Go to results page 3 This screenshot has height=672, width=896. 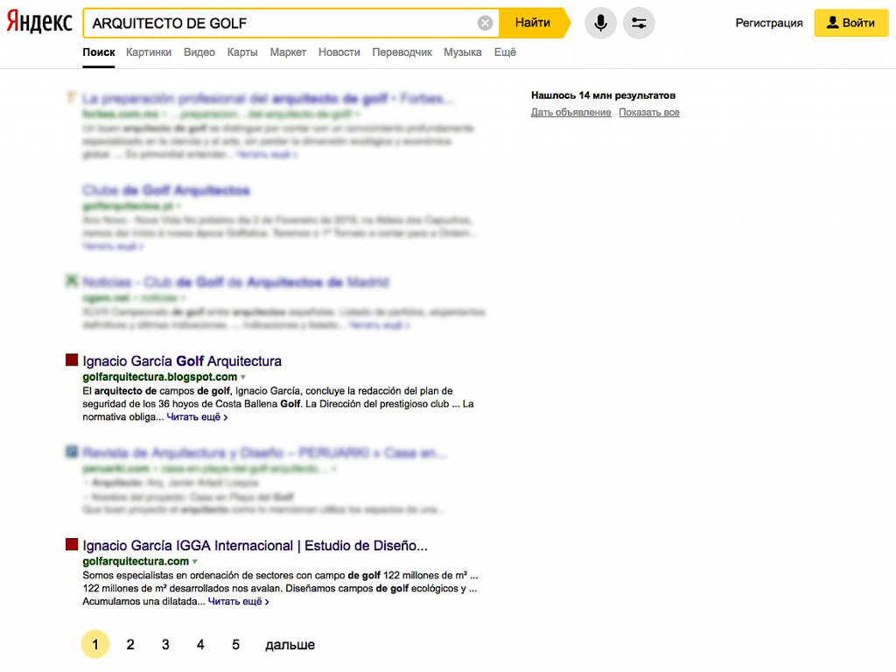click(x=165, y=645)
